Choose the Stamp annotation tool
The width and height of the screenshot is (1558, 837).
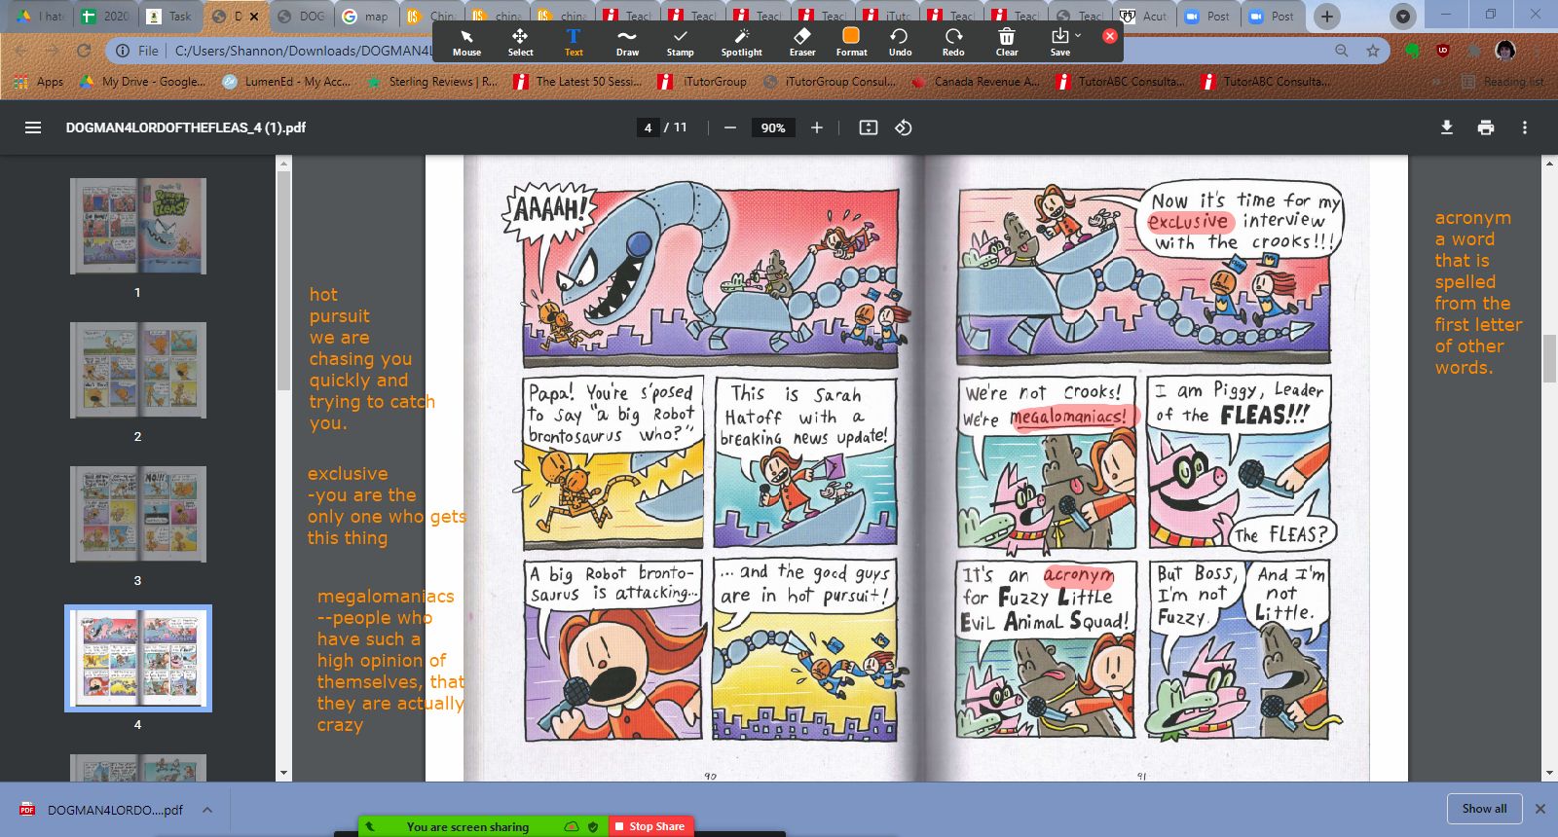pyautogui.click(x=680, y=42)
